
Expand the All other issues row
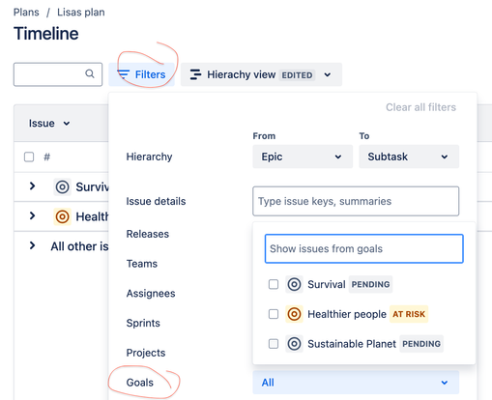(x=32, y=245)
